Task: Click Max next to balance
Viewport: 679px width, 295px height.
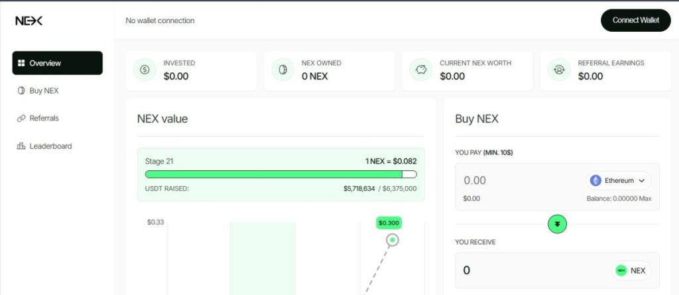Action: [x=645, y=198]
